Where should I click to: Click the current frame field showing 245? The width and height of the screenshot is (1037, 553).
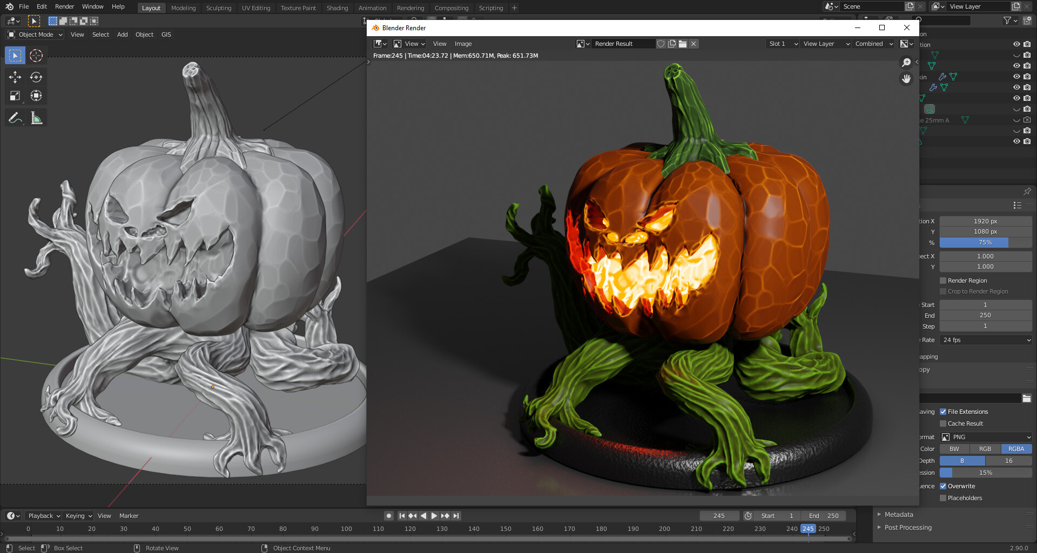coord(719,515)
